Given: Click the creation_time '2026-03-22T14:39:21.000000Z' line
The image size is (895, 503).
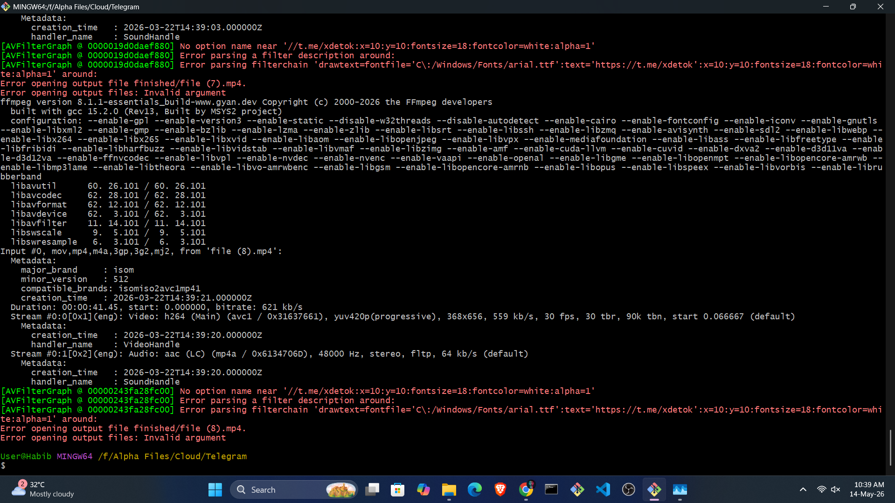Looking at the screenshot, I should coord(136,298).
